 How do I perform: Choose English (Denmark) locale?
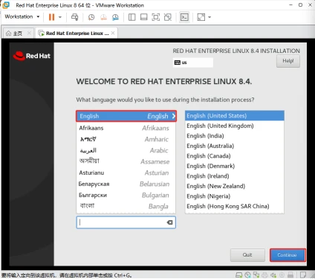[235, 166]
